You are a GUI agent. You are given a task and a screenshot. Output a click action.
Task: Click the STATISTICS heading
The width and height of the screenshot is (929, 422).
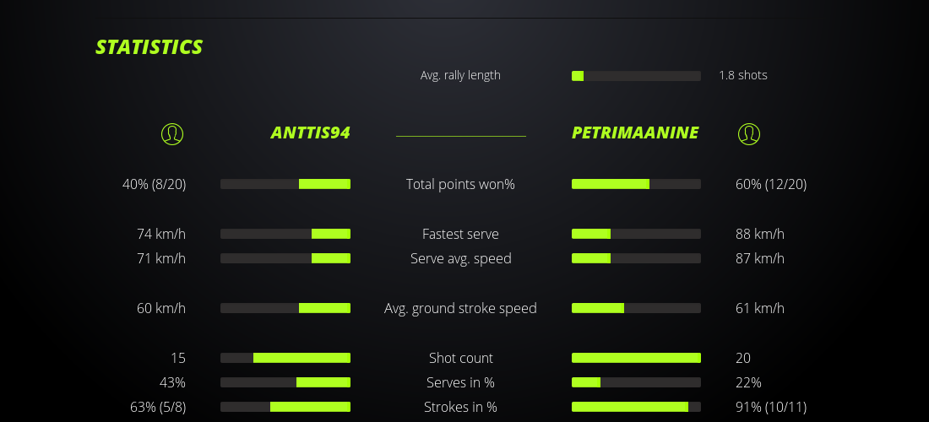click(149, 47)
